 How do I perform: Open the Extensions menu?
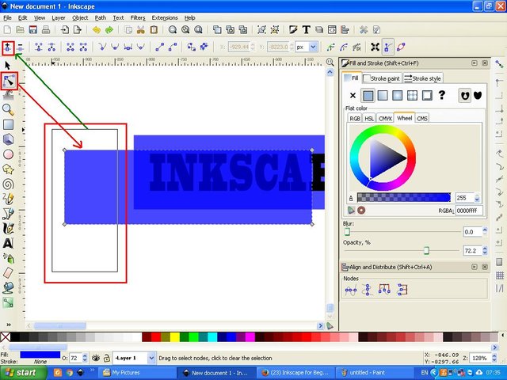coord(165,17)
